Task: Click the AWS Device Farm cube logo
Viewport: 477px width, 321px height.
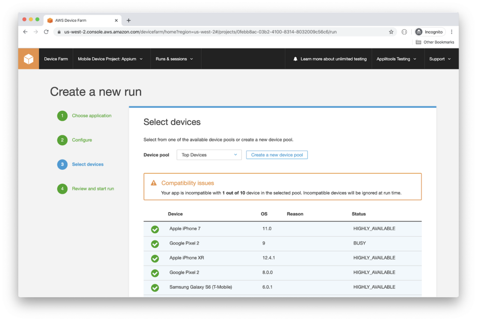Action: point(28,59)
